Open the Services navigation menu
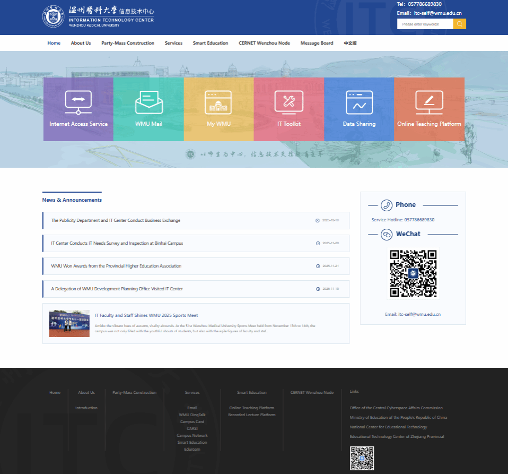This screenshot has width=508, height=474. point(173,43)
